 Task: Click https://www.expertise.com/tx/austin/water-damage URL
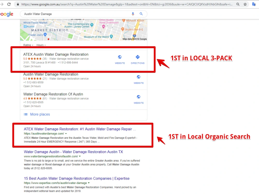click(55, 183)
